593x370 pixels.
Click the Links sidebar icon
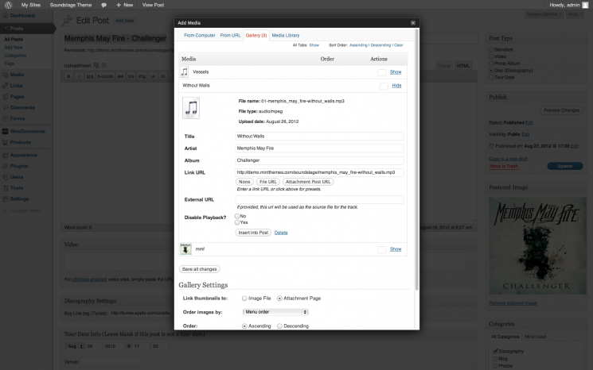(6, 86)
